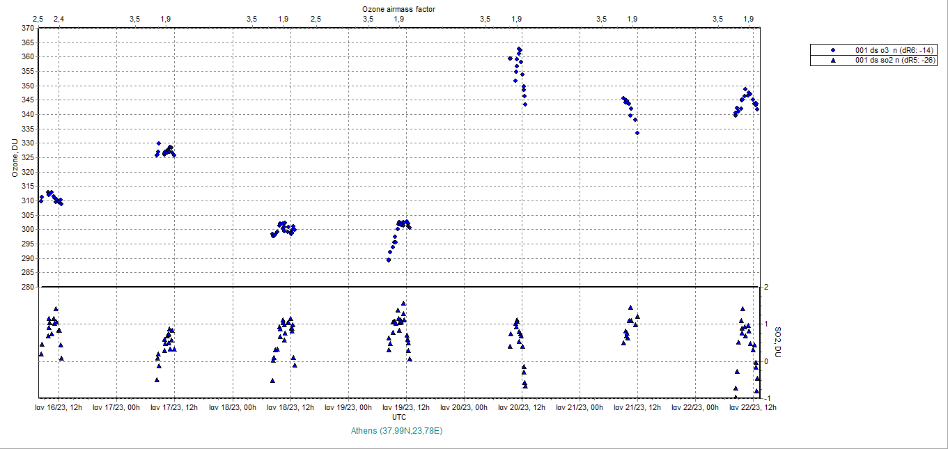Click the 'Ozone, DU' left axis label
The width and height of the screenshot is (948, 449).
(15, 157)
